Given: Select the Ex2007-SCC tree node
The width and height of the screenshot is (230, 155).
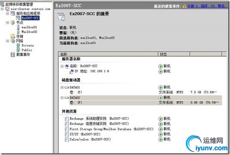Looking at the screenshot, I should point(30,18).
